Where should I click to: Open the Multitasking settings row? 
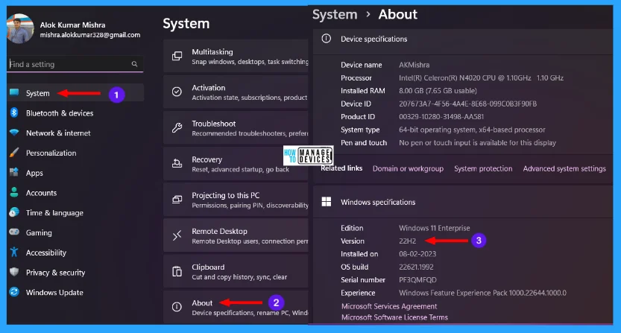click(236, 56)
